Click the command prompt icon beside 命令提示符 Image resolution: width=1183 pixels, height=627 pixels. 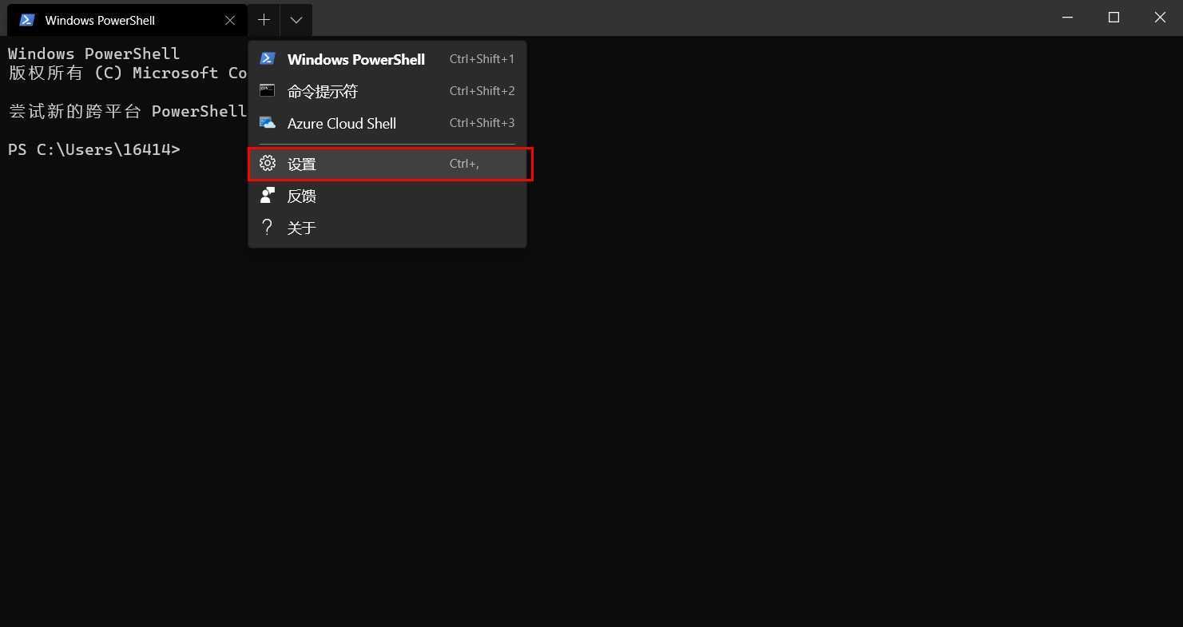[268, 90]
